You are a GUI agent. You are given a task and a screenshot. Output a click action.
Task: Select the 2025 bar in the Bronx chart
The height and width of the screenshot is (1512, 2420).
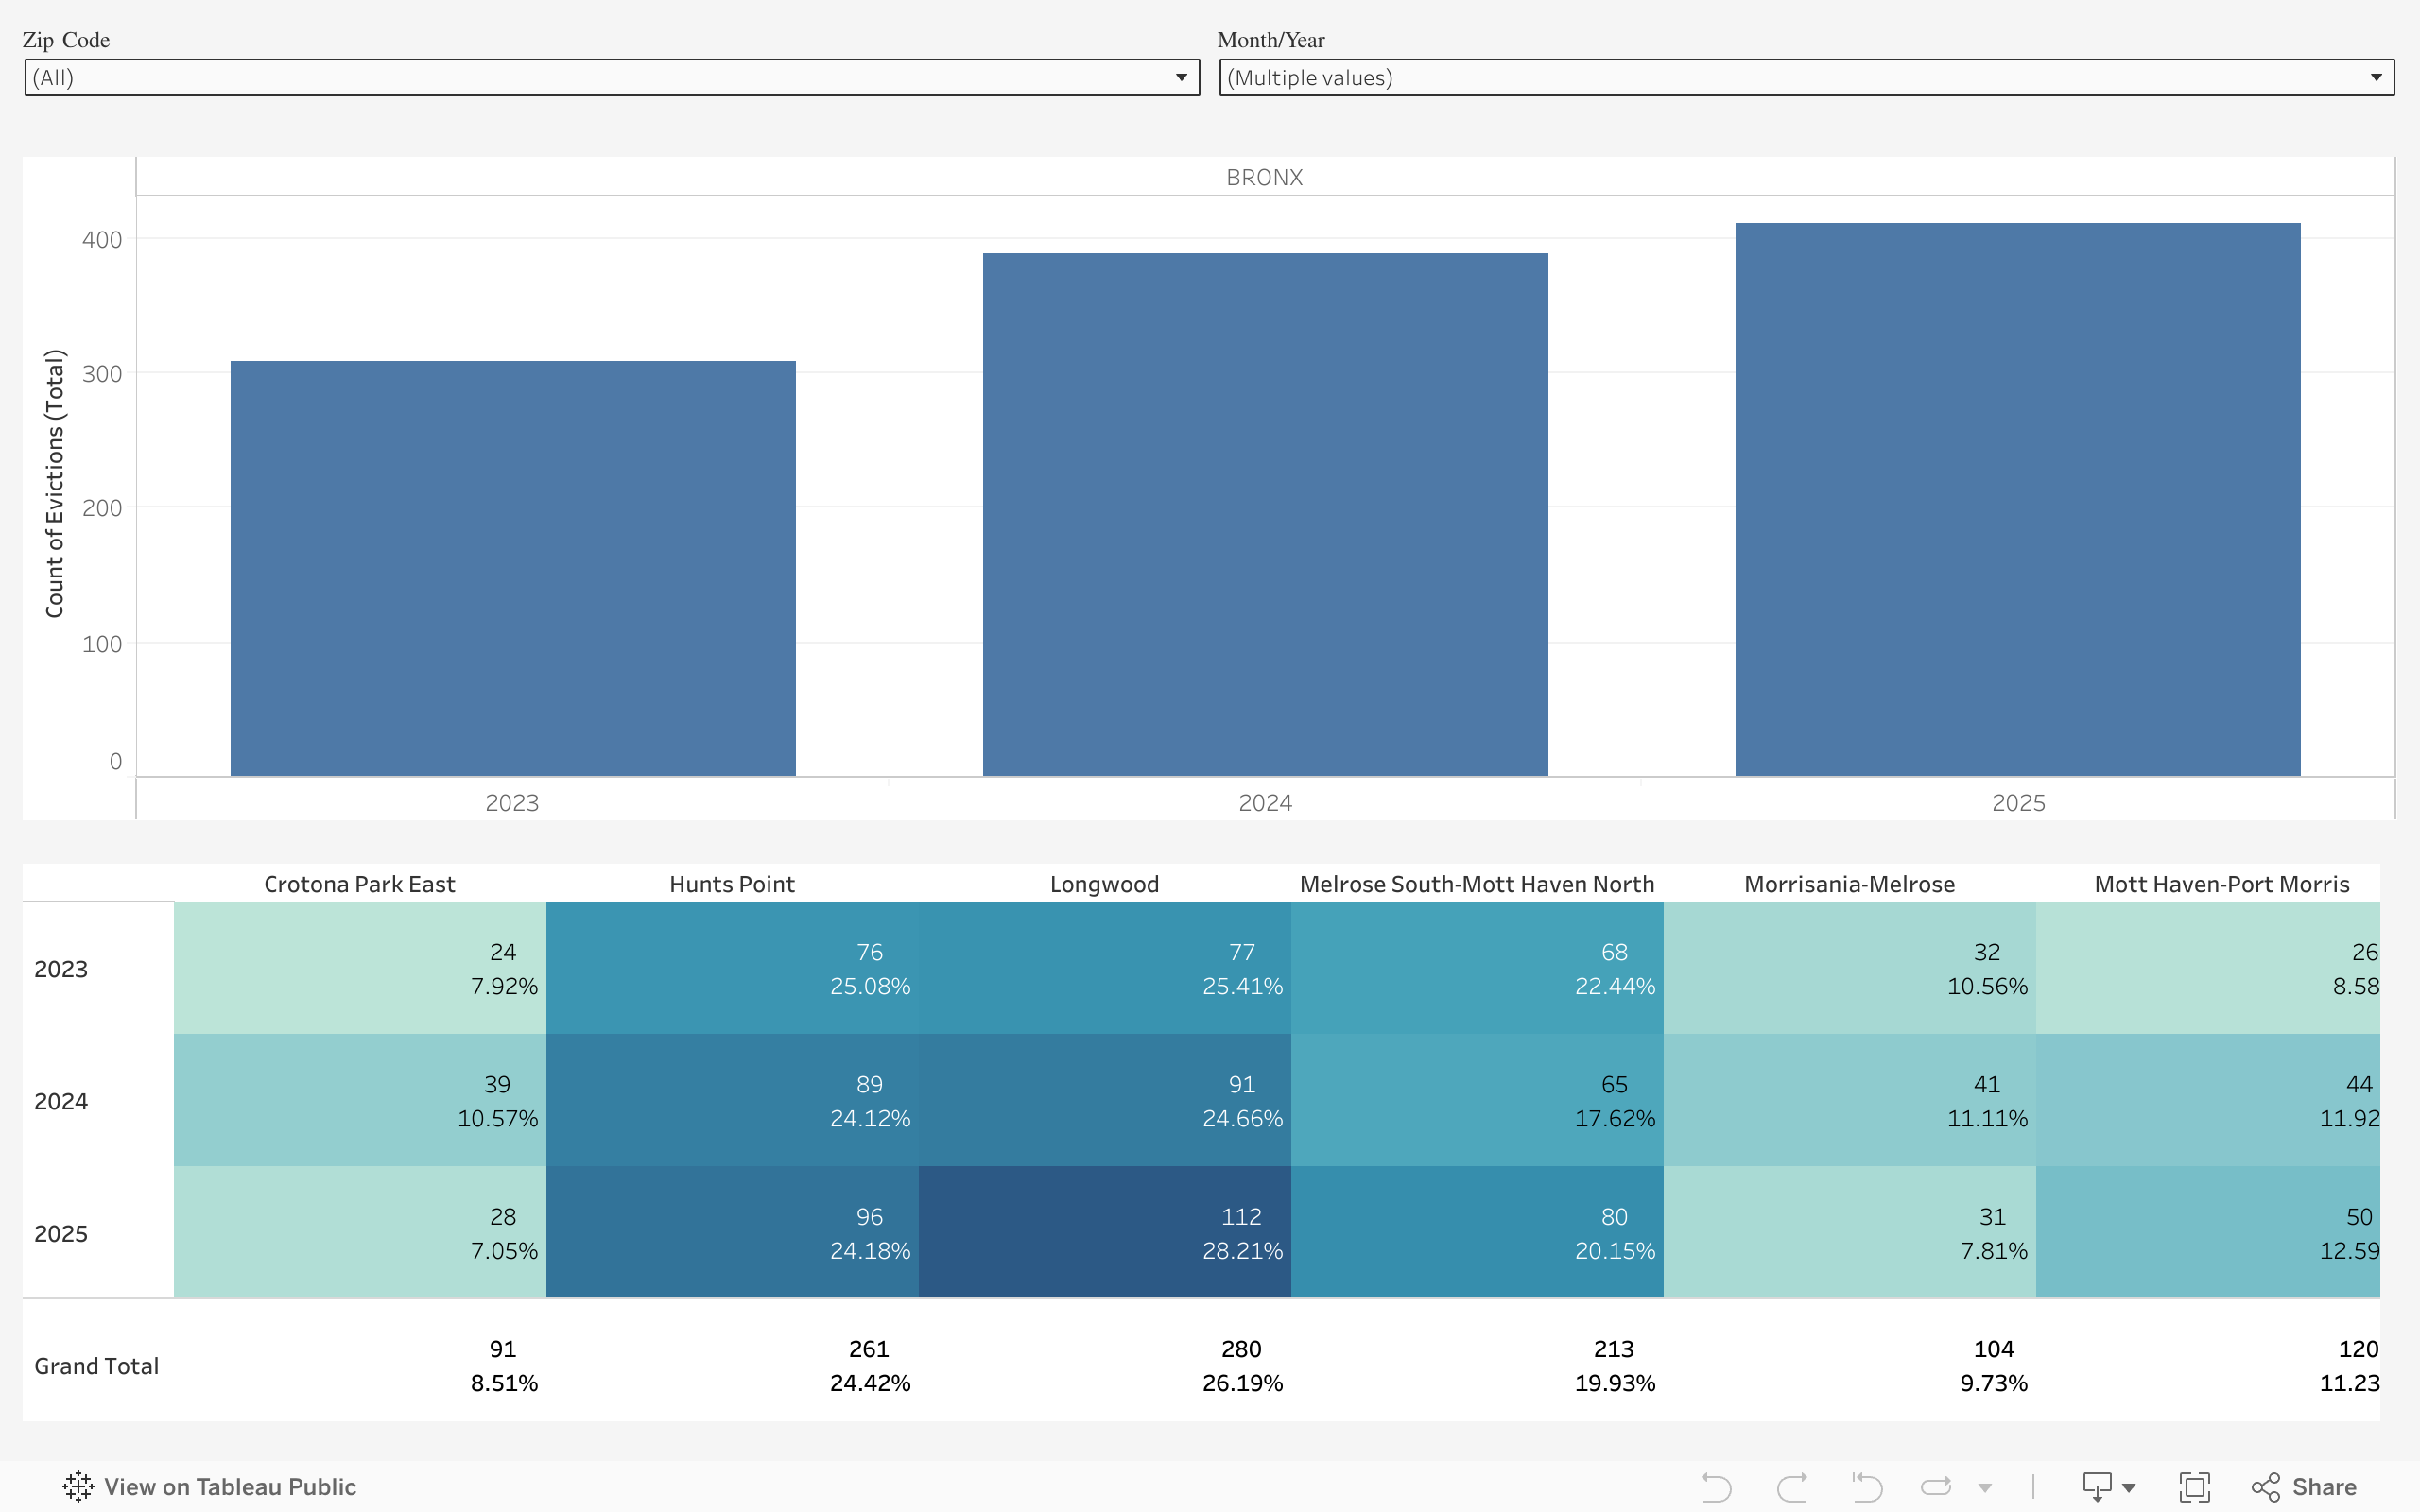click(x=2017, y=500)
